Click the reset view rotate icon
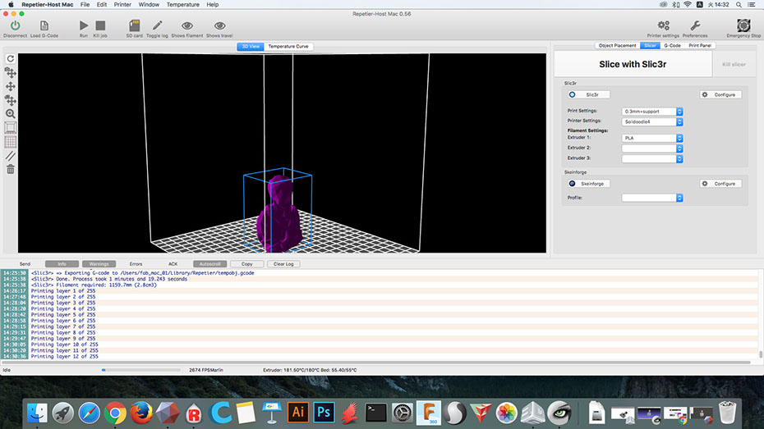This screenshot has height=429, width=764. (10, 59)
